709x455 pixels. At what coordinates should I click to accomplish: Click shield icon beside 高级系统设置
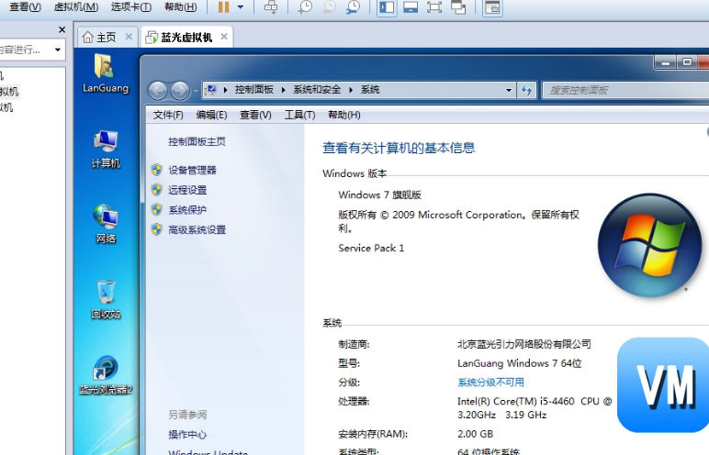click(156, 229)
